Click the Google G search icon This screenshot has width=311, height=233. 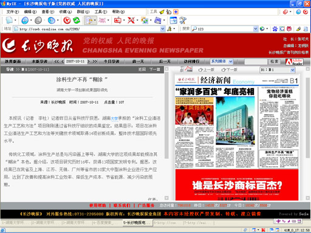pyautogui.click(x=282, y=29)
